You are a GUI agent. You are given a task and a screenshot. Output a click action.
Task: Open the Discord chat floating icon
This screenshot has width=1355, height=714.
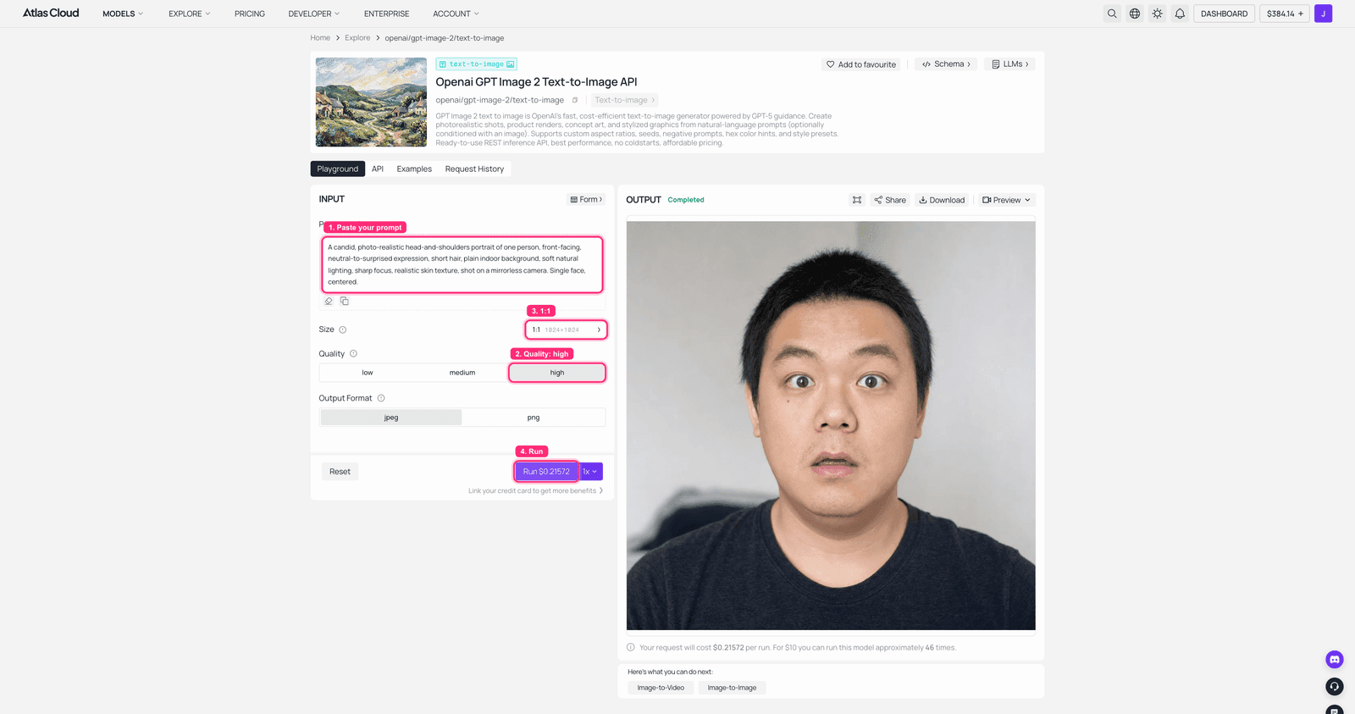[x=1335, y=659]
